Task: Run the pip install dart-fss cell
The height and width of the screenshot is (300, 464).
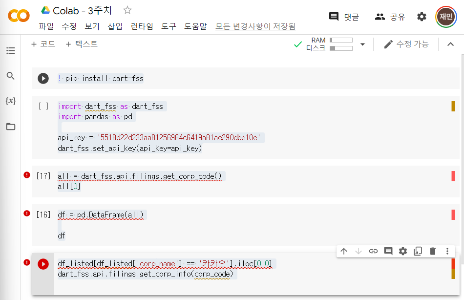Action: [x=43, y=79]
